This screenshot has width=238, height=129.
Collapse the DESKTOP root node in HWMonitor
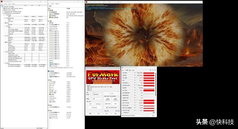[1, 7]
